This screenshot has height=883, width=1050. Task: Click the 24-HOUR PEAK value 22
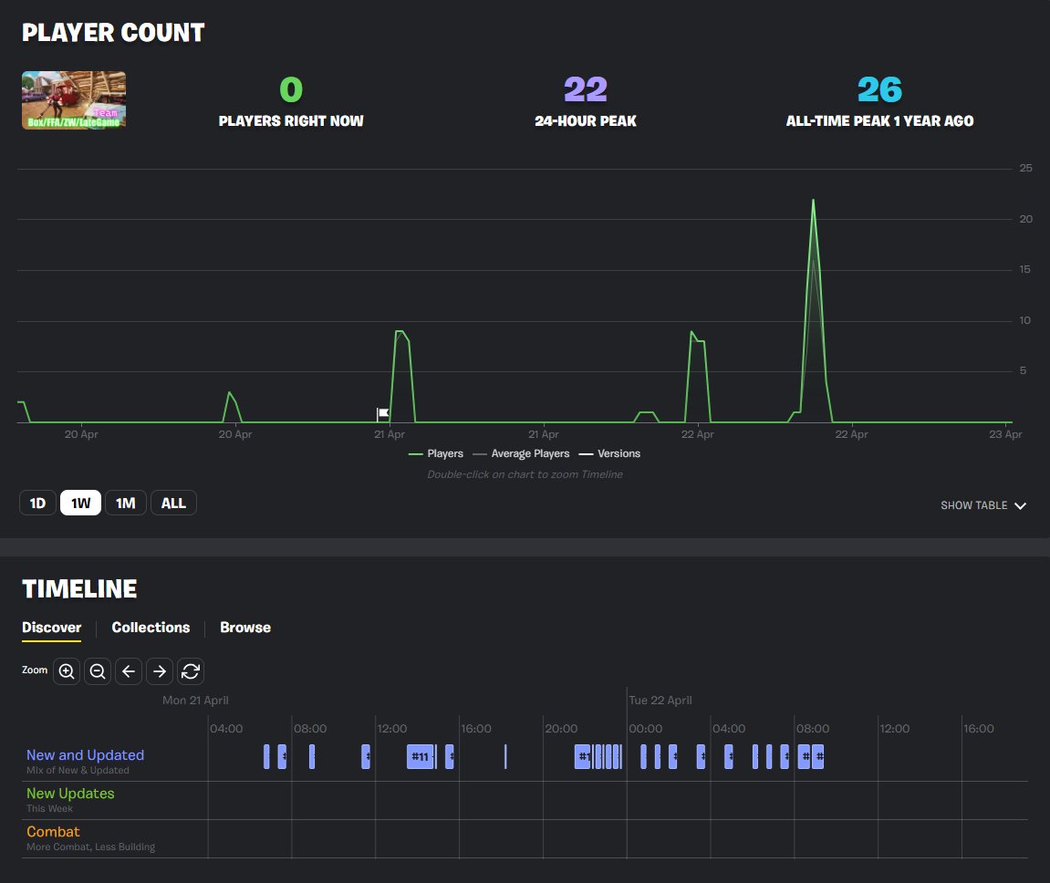point(586,89)
